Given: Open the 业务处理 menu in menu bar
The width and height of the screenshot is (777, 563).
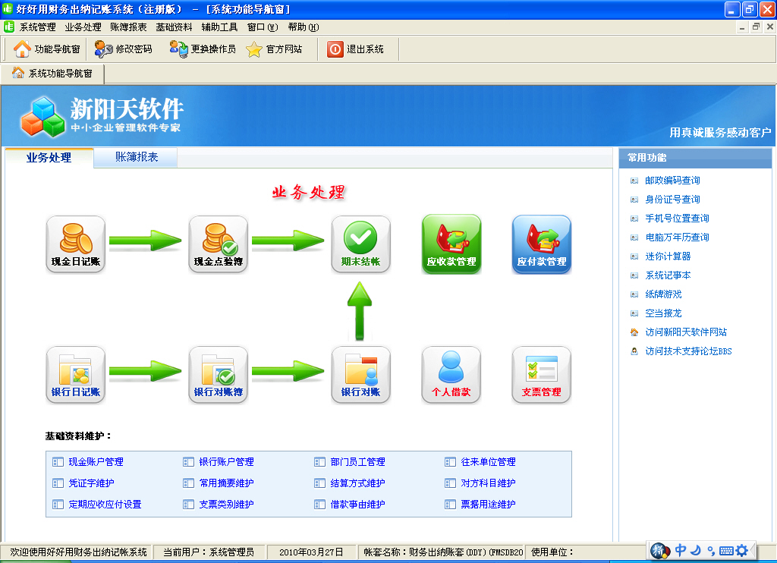Looking at the screenshot, I should pyautogui.click(x=83, y=27).
